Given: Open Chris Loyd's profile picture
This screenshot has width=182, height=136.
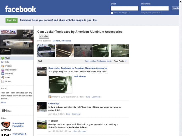Looking at the screenshot, I should 42,107.
